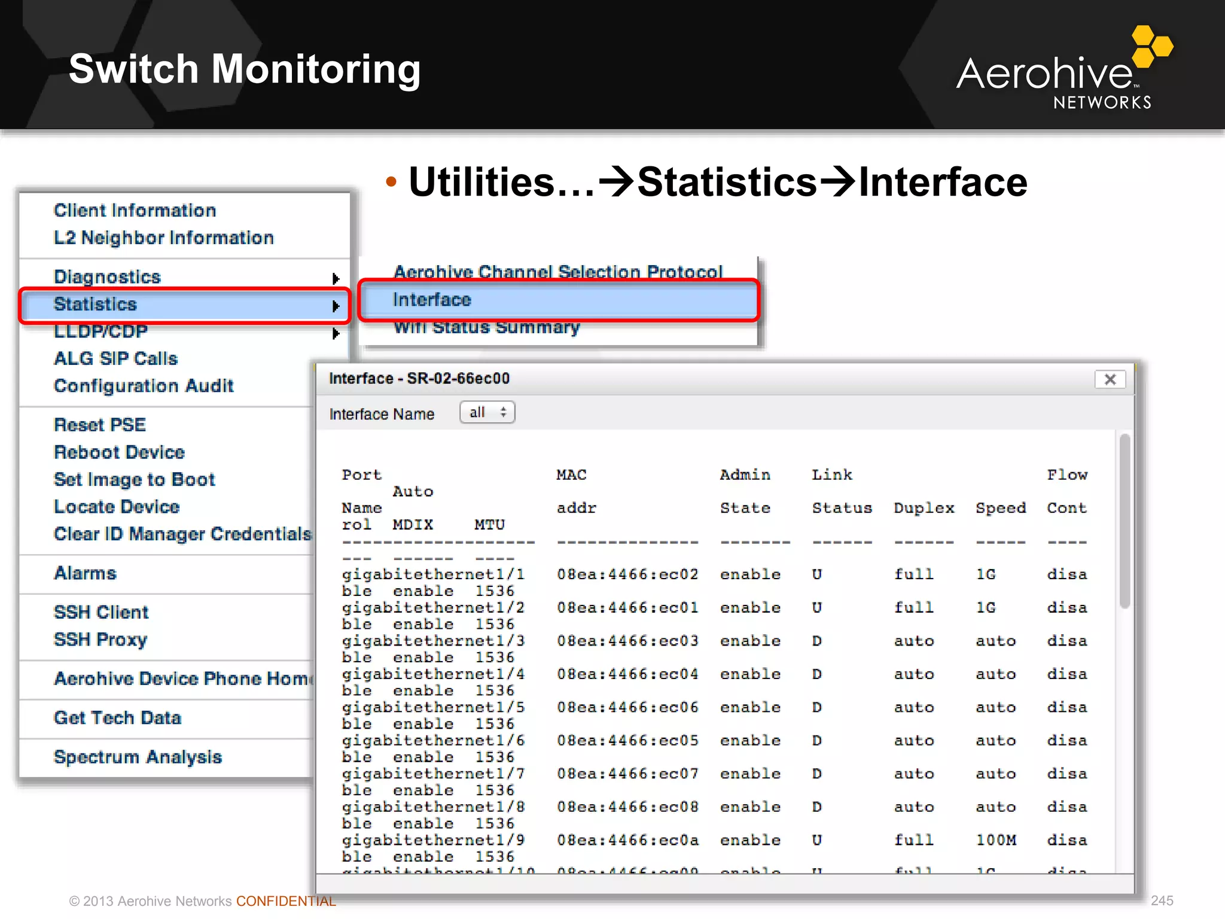This screenshot has width=1225, height=919.
Task: Click the gigabitethernet1/1 port row
Action: click(x=714, y=582)
